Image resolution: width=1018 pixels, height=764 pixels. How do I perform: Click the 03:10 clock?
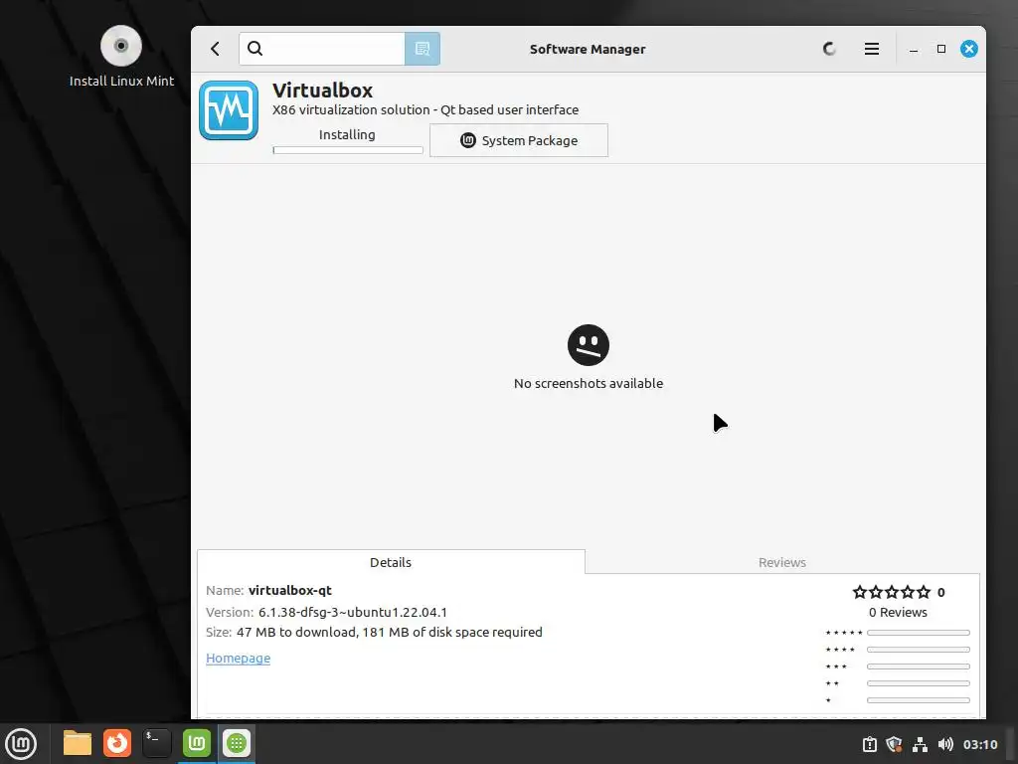[979, 744]
